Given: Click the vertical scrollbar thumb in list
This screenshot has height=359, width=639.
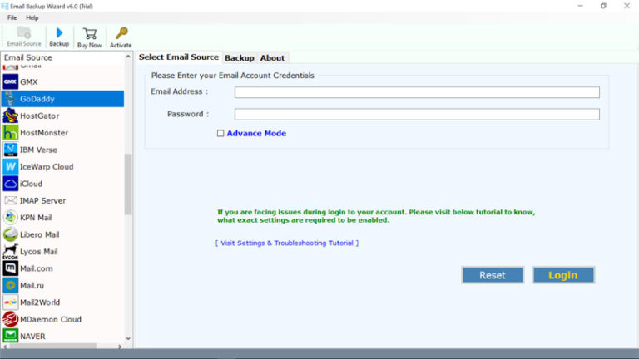Looking at the screenshot, I should point(128,184).
